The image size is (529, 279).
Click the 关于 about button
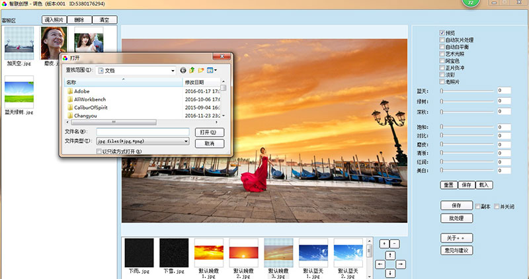[456, 238]
